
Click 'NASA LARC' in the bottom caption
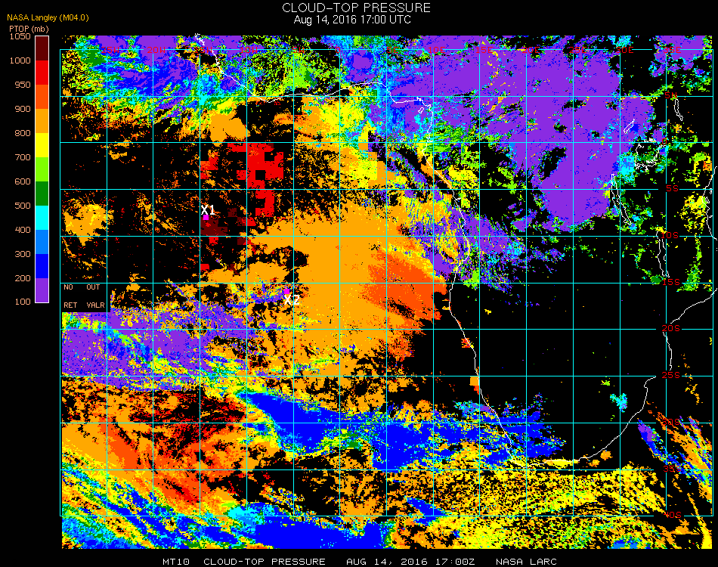pyautogui.click(x=526, y=562)
